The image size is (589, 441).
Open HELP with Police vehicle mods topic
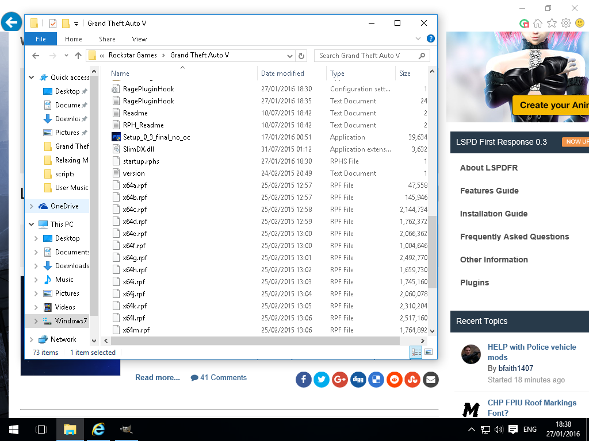tap(531, 352)
